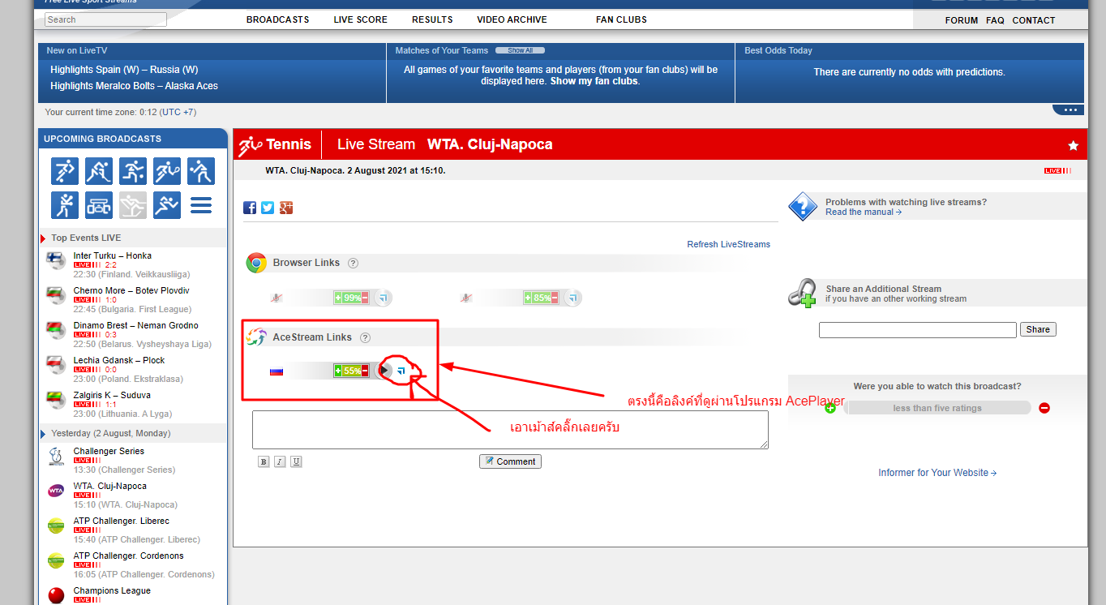Vote up the 55% AceStream link
Image resolution: width=1106 pixels, height=605 pixels.
point(338,371)
